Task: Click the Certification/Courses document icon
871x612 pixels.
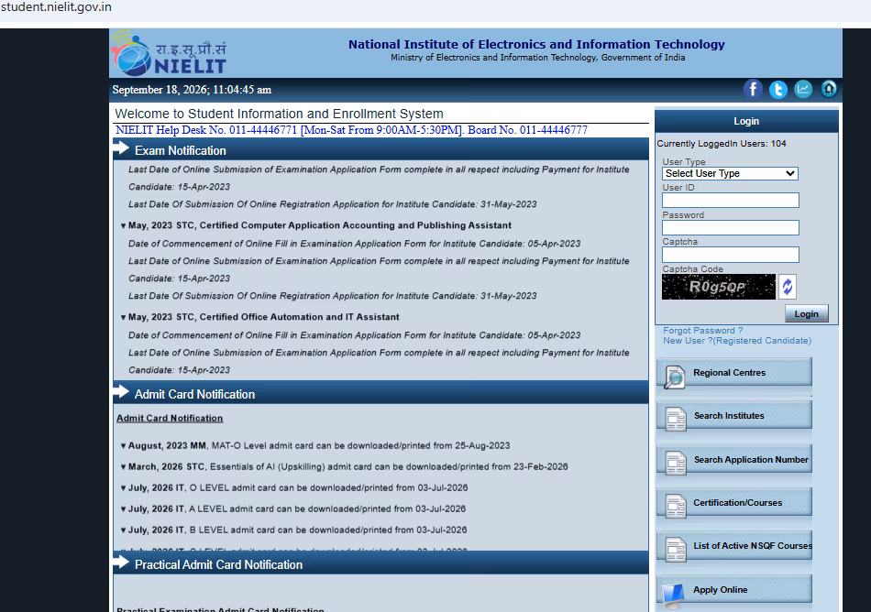Action: [676, 506]
